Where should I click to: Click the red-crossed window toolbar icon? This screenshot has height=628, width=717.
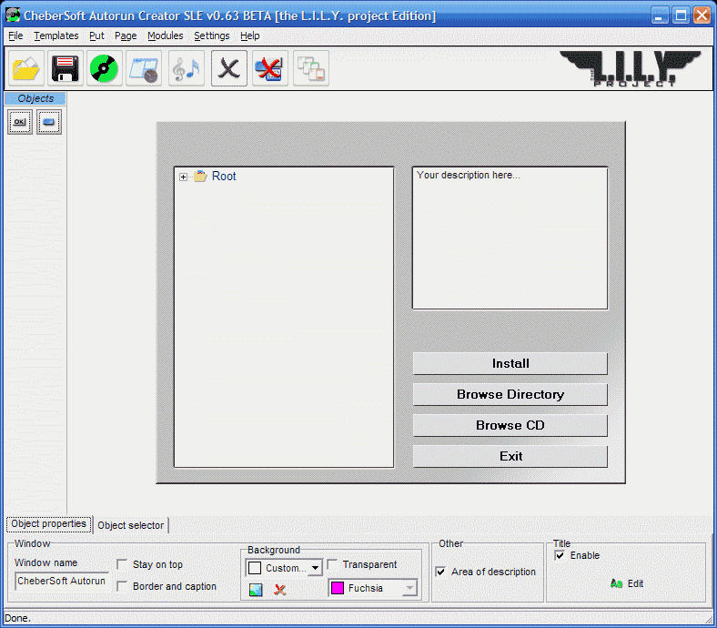[269, 68]
